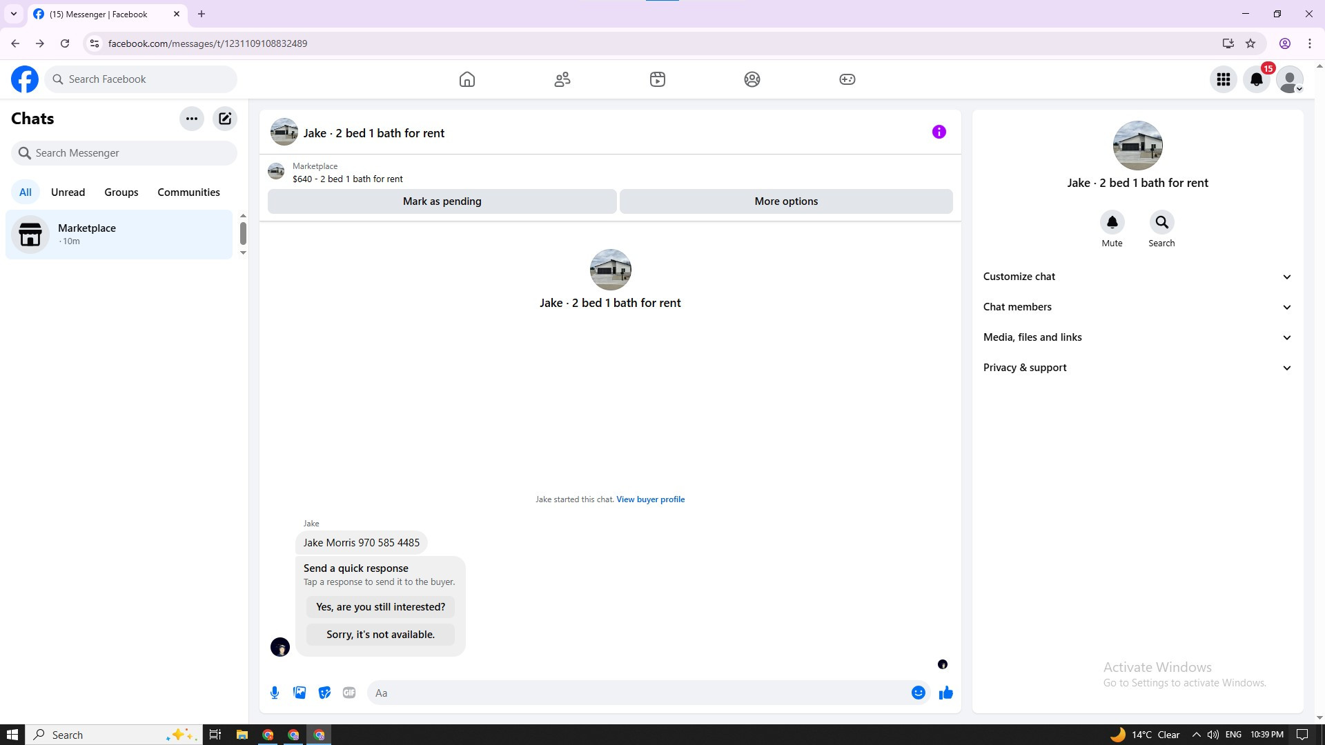Open the GIF picker icon
The height and width of the screenshot is (745, 1325).
[x=349, y=693]
